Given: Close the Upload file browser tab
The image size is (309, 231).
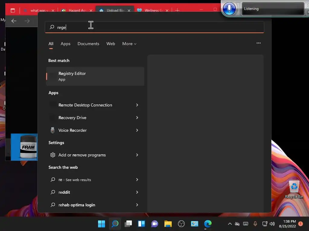Looking at the screenshot, I should tap(129, 11).
